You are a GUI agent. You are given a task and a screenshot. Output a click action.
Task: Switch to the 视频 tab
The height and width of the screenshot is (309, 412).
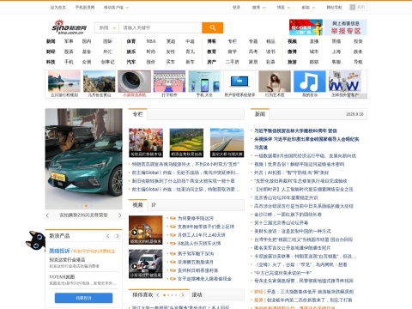(x=137, y=205)
